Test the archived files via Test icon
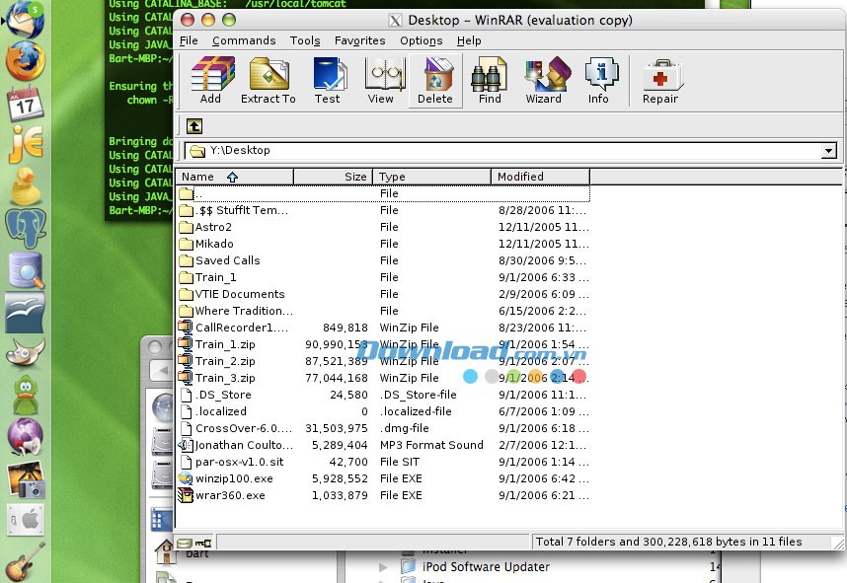847x583 pixels. click(329, 79)
